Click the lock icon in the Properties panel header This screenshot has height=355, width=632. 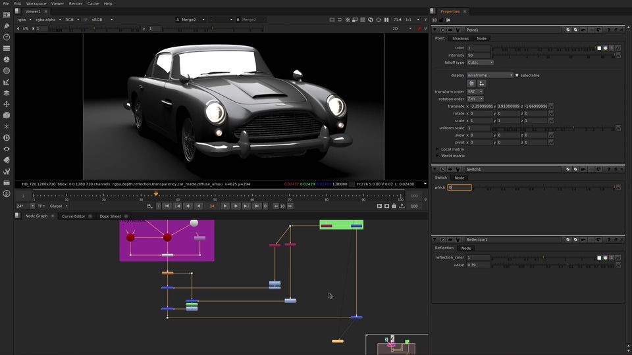pyautogui.click(x=440, y=20)
